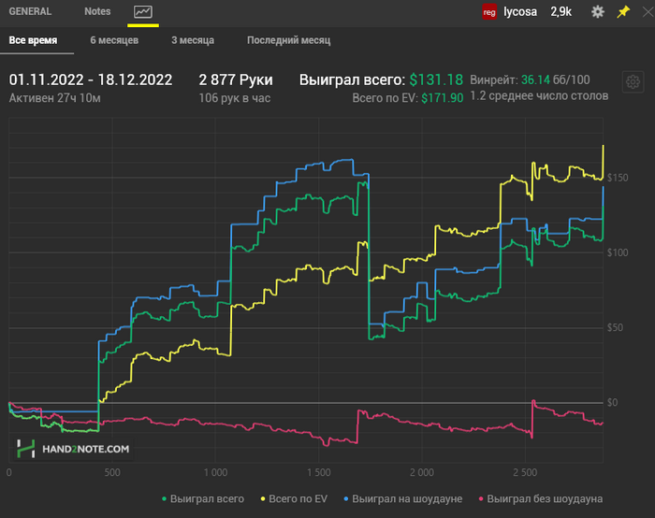655x518 pixels.
Task: Click the Активен 27ч 10м text
Action: tap(54, 98)
